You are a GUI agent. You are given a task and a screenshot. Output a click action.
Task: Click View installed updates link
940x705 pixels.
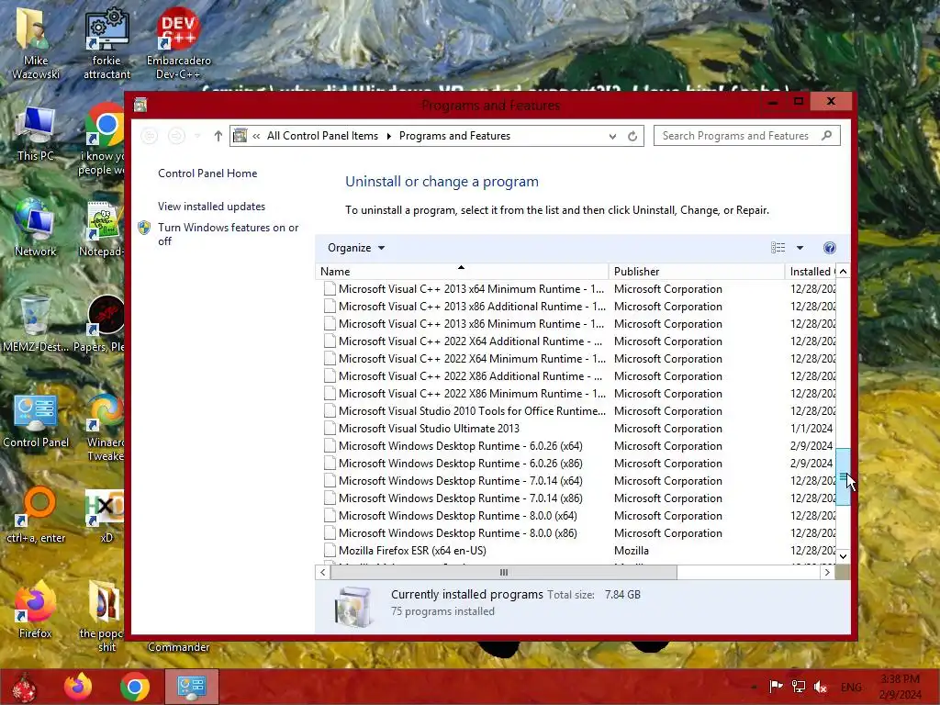[212, 207]
